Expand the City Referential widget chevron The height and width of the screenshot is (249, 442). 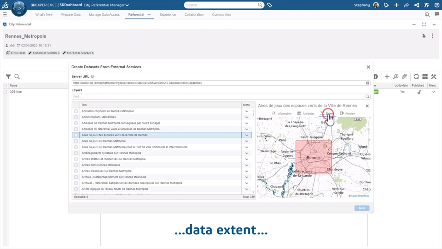[x=434, y=24]
